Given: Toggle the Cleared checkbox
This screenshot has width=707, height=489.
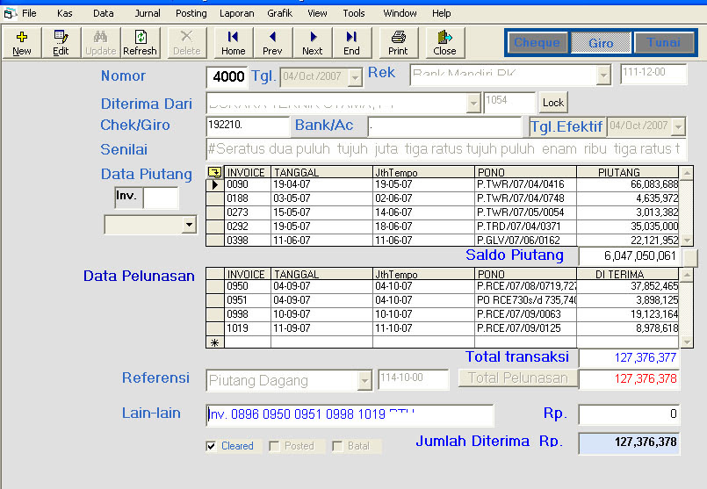Looking at the screenshot, I should 211,446.
